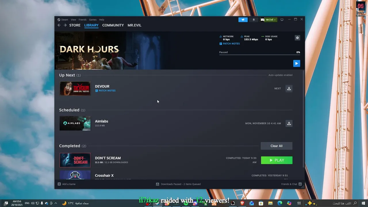Screen dimensions: 368x207
Task: Open the announcements megaphone button
Action: coord(243,20)
